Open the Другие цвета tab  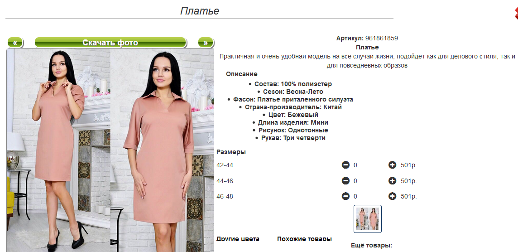(238, 239)
